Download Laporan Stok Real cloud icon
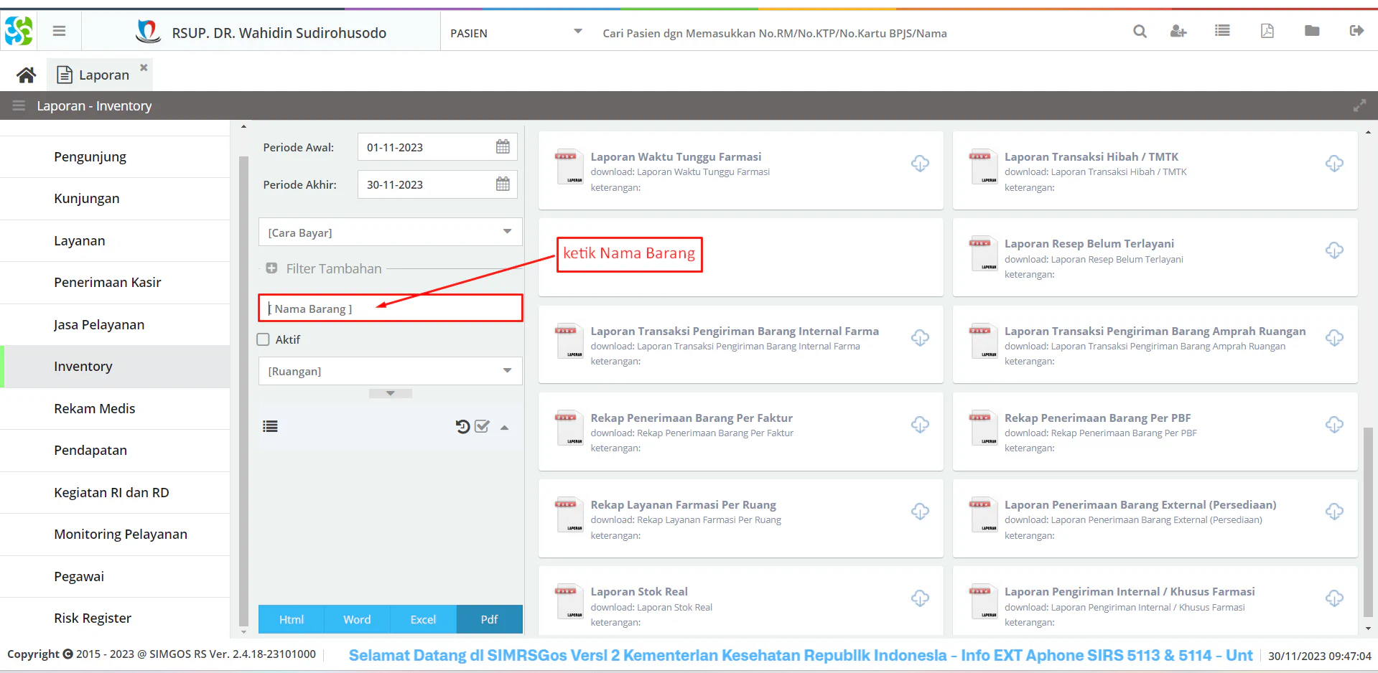 [x=920, y=598]
